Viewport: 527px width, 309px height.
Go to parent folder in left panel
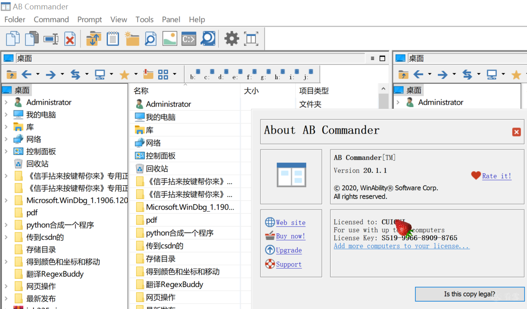click(12, 74)
